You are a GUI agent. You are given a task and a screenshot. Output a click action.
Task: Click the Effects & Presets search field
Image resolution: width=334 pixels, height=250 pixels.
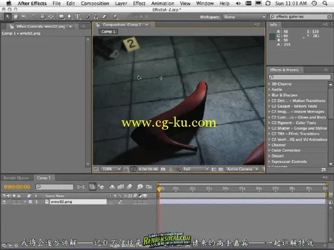coord(299,77)
